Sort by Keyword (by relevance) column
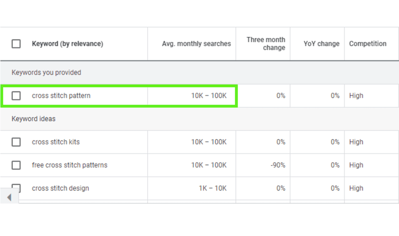This screenshot has height=236, width=399. point(67,44)
